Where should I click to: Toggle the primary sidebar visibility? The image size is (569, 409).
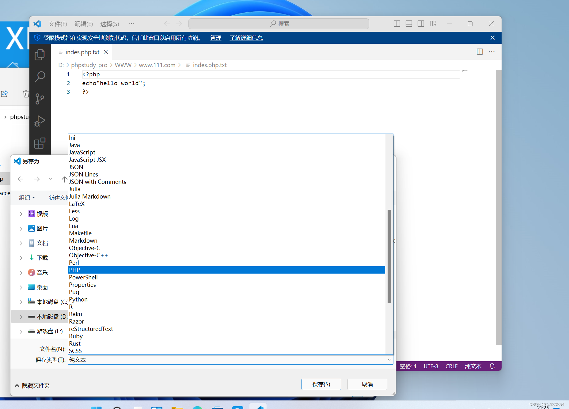click(397, 24)
